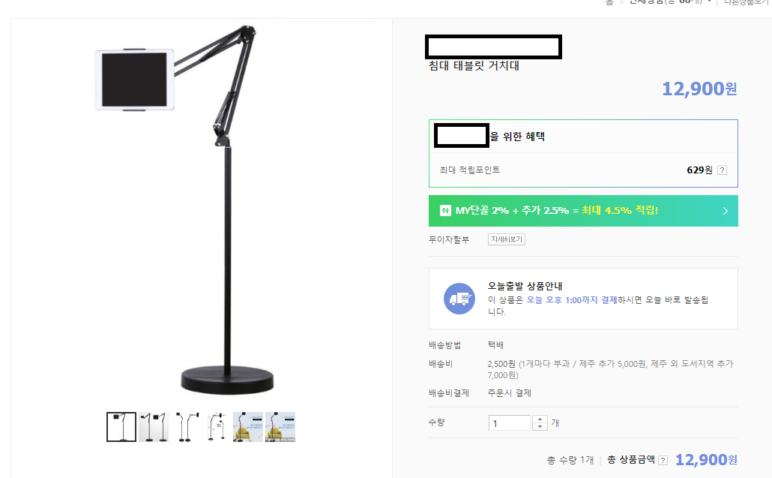Select the third product thumbnail
The width and height of the screenshot is (772, 478).
coord(185,426)
